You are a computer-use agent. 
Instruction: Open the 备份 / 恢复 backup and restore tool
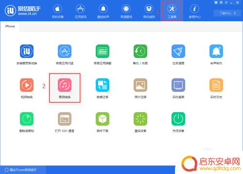click(140, 55)
